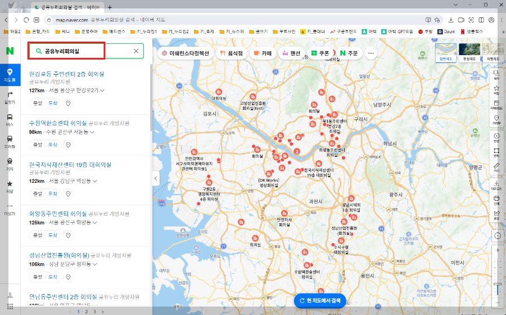Click the 거리뷰 street view tool
Image resolution: width=506 pixels, height=315 pixels.
pos(496,120)
